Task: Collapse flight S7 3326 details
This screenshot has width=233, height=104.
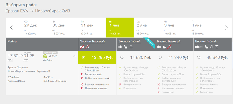Action: click(75, 56)
